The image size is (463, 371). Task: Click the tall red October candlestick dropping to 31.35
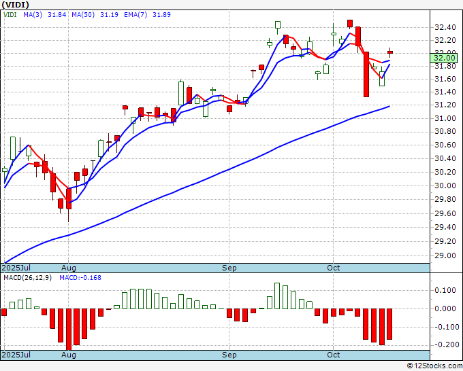click(366, 74)
